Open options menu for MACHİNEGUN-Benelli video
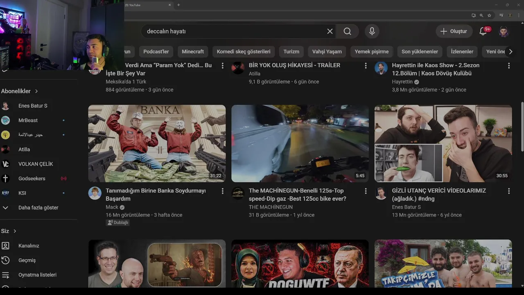The image size is (524, 295). click(x=366, y=191)
